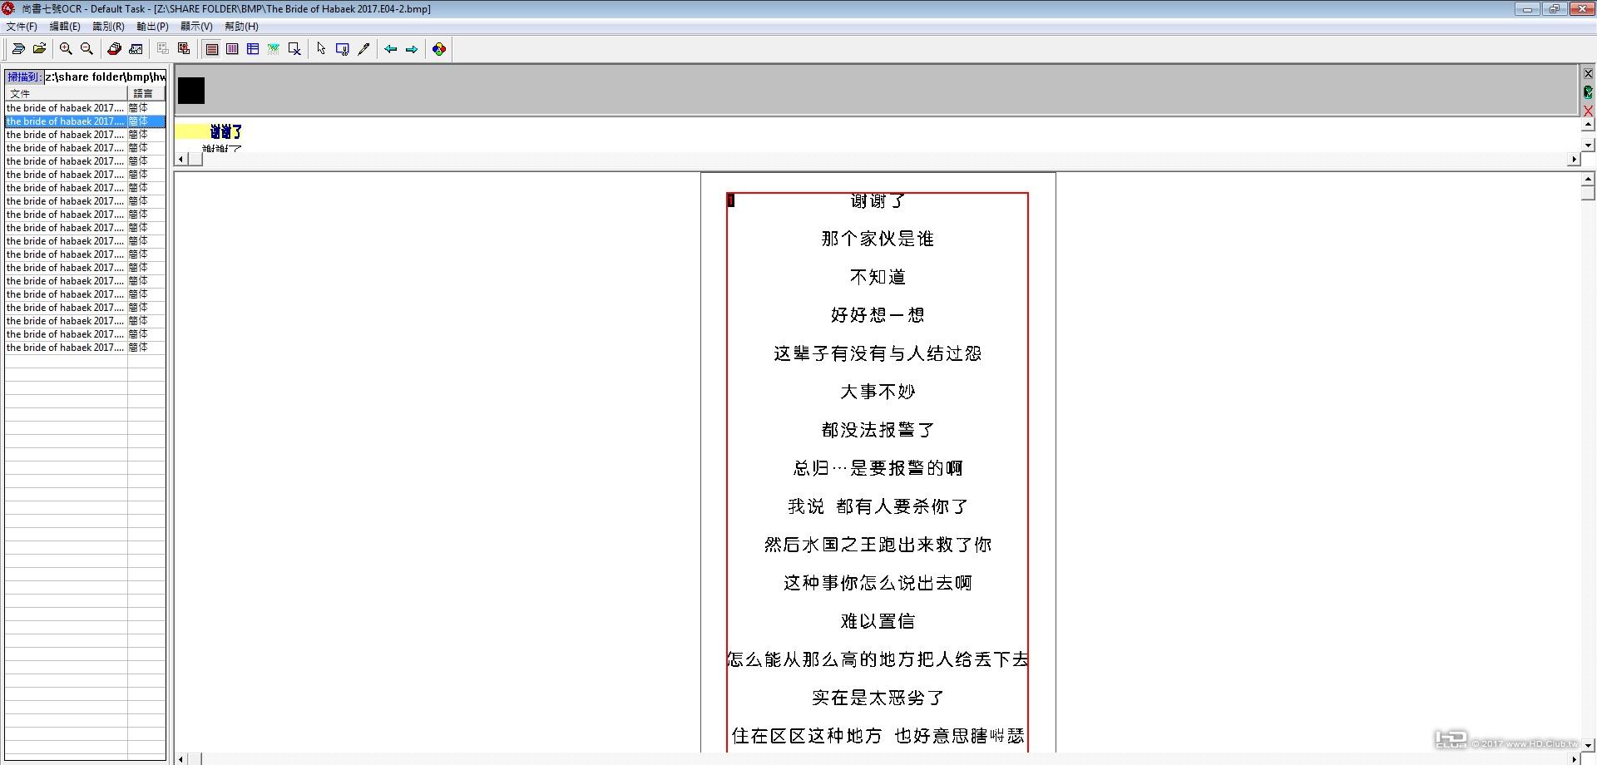
Task: Select the highlighted habaek file entry in list
Action: [x=67, y=121]
